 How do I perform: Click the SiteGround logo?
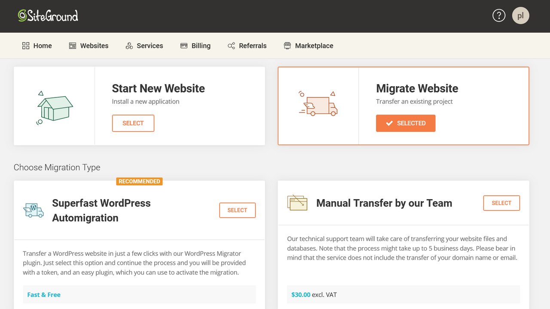[48, 16]
